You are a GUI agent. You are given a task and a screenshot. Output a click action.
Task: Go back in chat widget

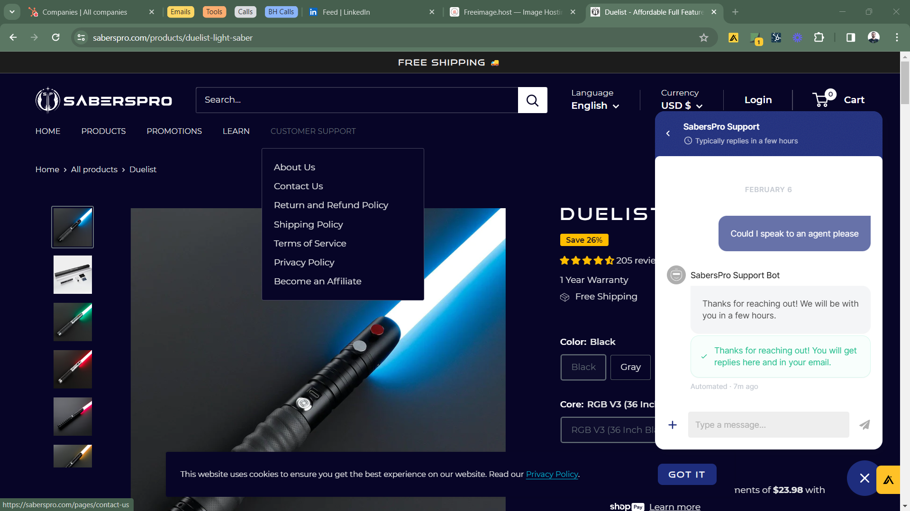pos(668,133)
